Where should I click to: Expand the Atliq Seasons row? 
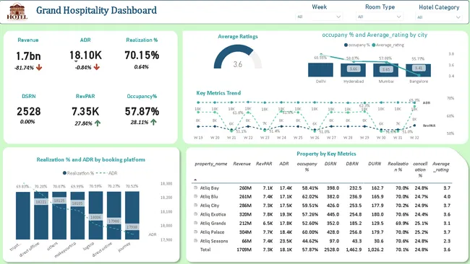tap(195, 241)
